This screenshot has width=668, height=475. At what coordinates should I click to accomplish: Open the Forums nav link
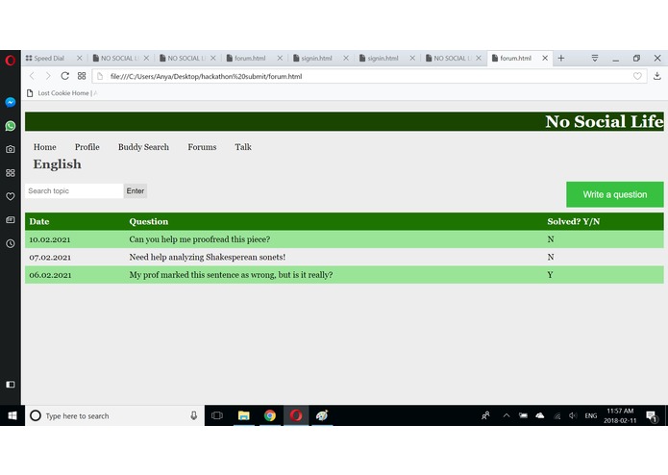point(202,147)
